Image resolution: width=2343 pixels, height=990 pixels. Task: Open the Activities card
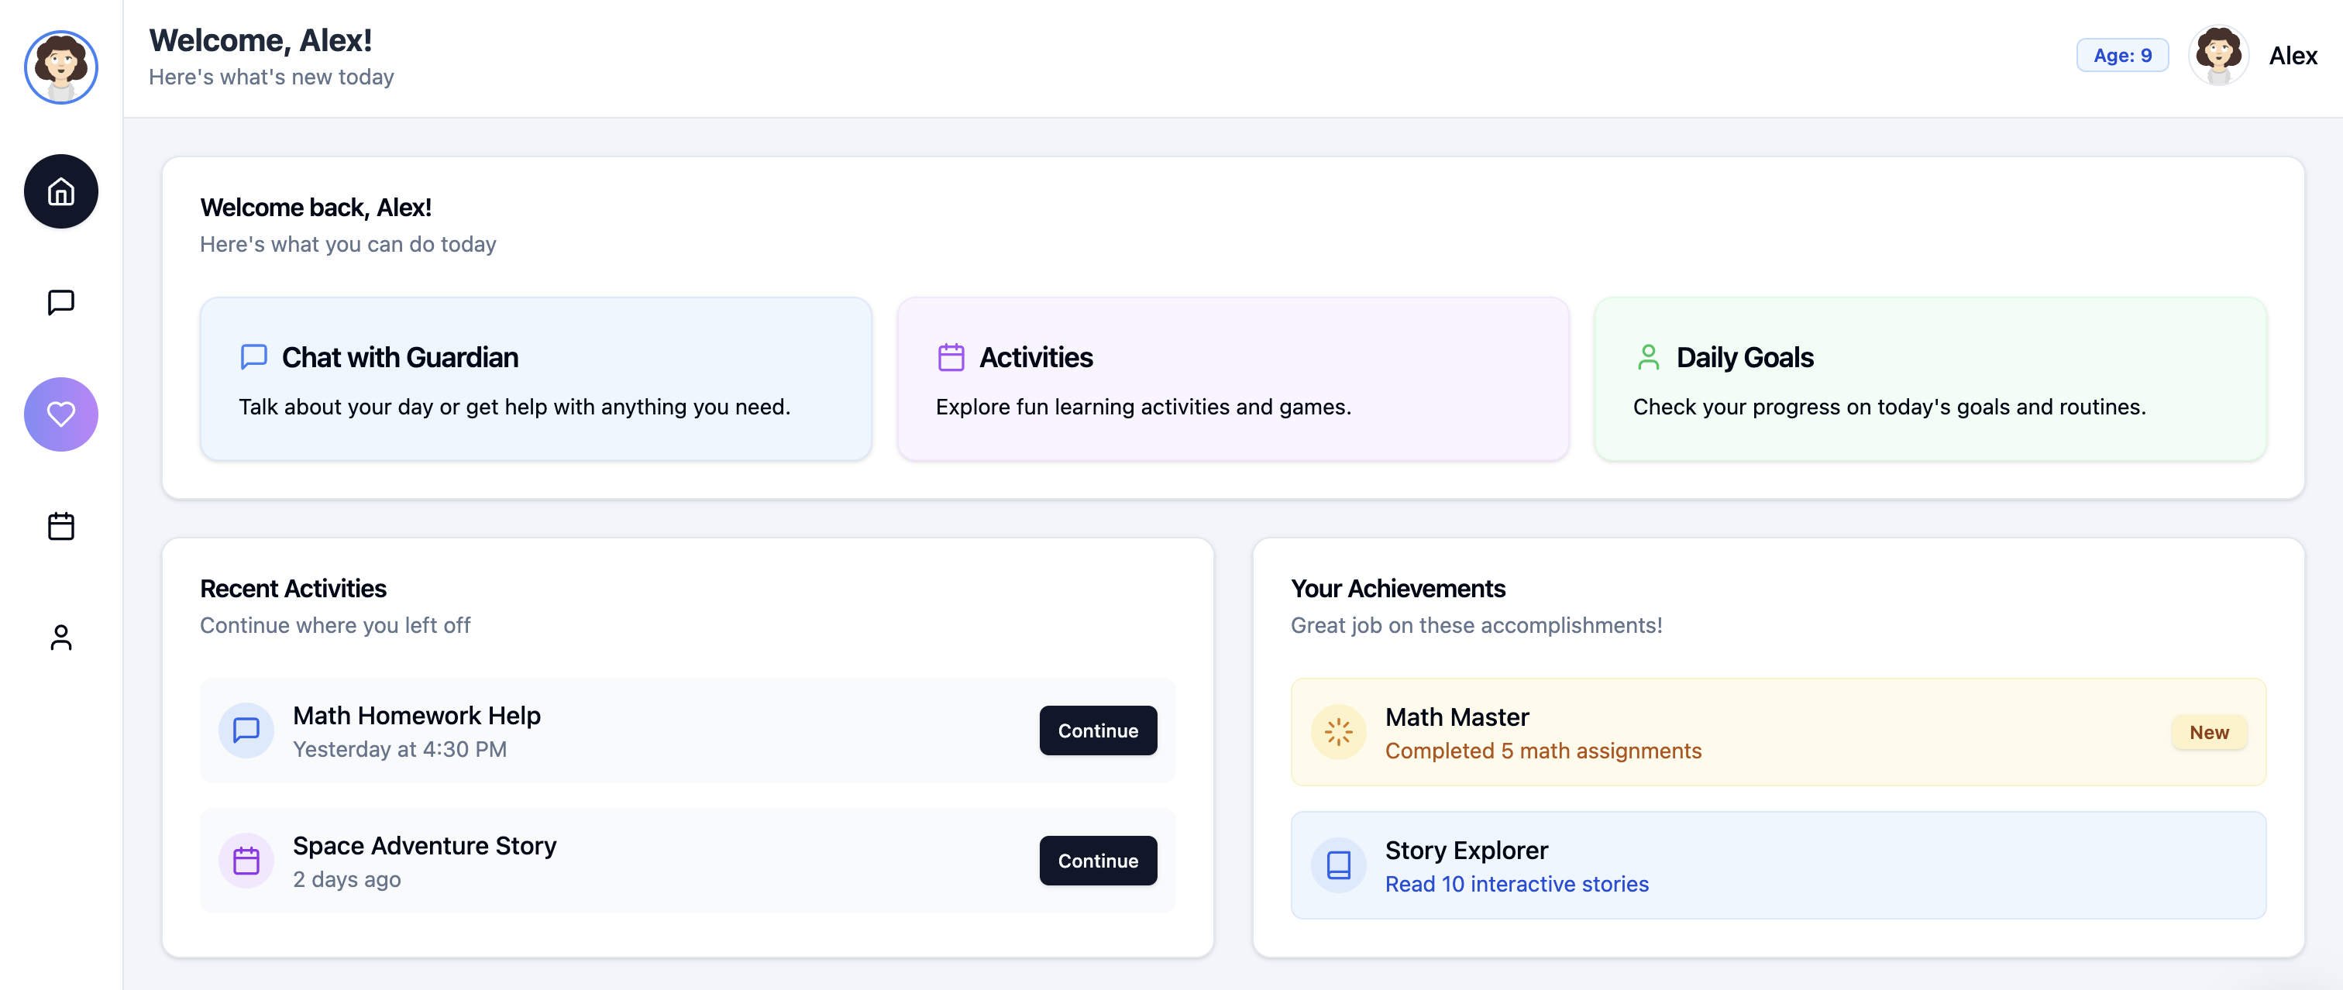[x=1233, y=379]
